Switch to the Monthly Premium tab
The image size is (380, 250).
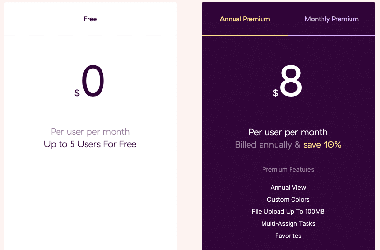tap(332, 19)
